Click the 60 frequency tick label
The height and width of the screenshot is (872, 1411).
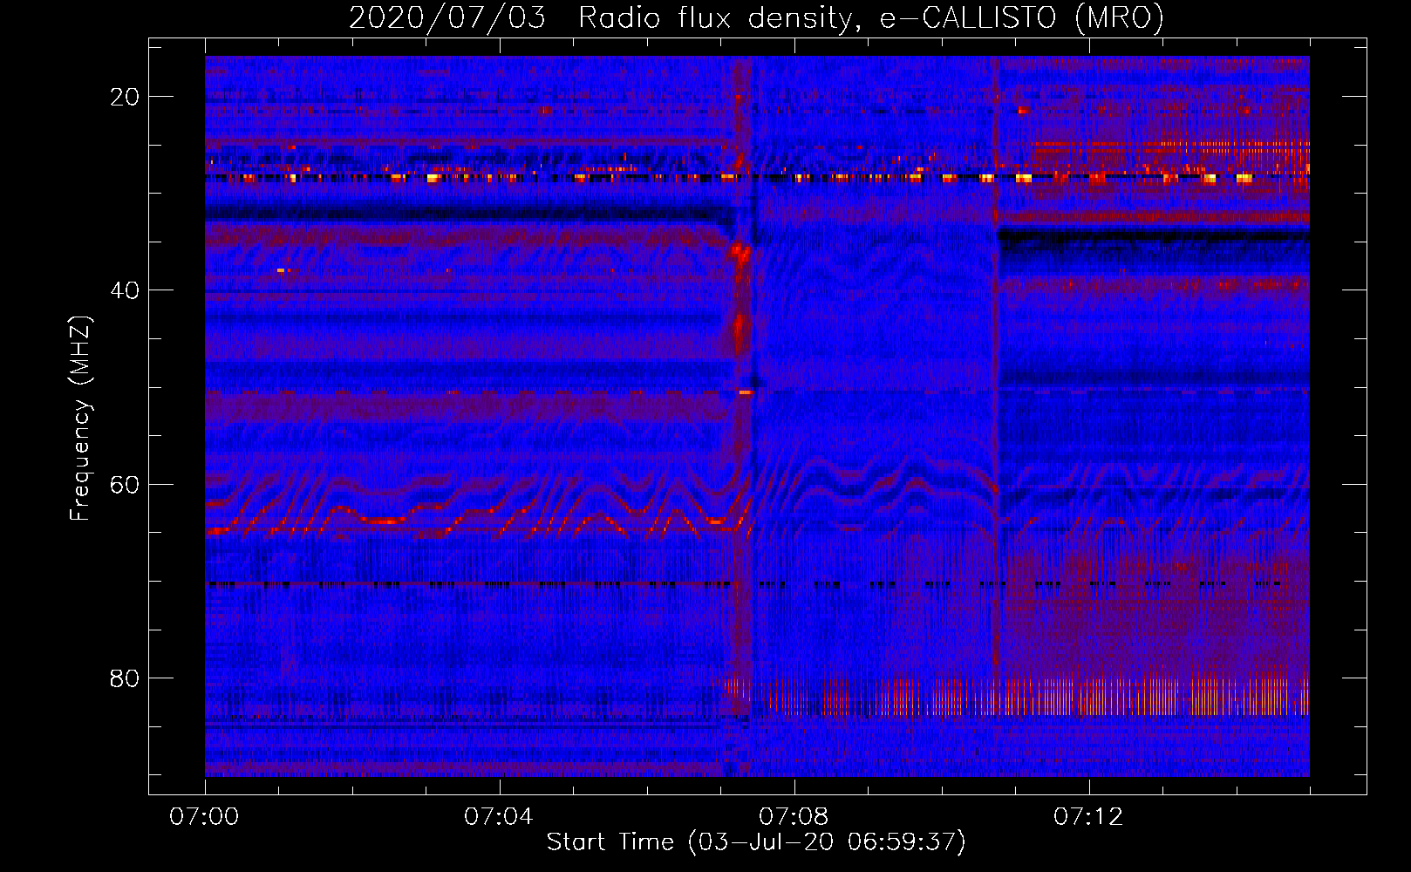125,484
